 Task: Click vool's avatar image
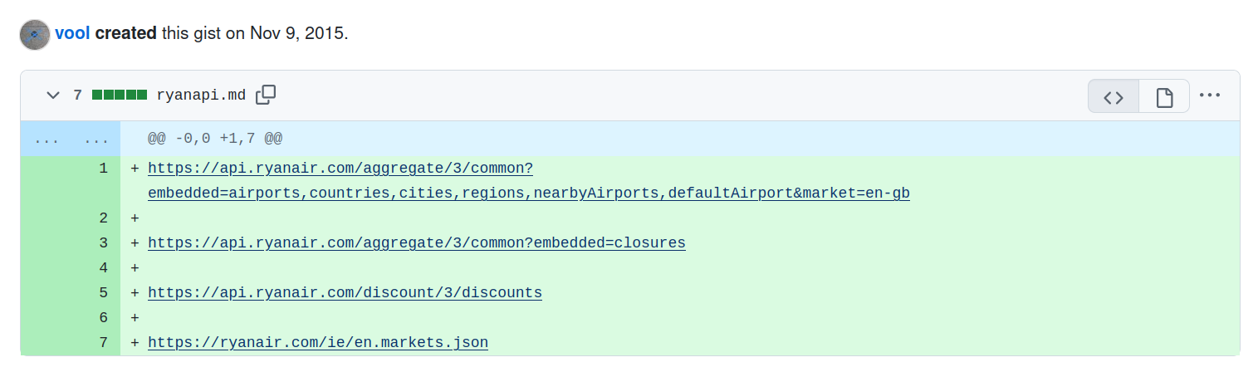tap(35, 35)
